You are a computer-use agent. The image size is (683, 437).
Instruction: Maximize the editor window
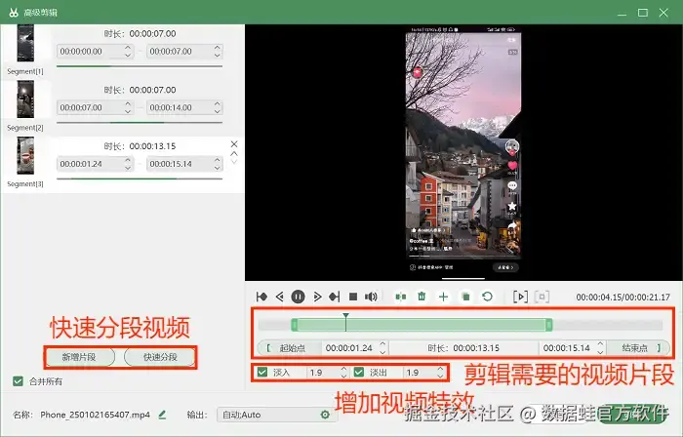pos(643,13)
